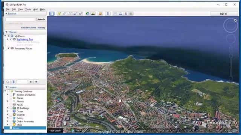Open the Ruler tool
The image size is (241, 135).
(108, 13)
